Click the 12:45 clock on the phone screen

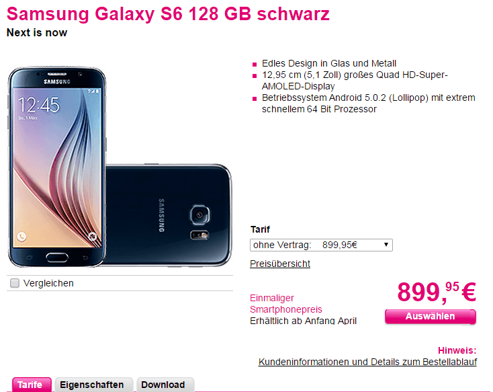38,105
